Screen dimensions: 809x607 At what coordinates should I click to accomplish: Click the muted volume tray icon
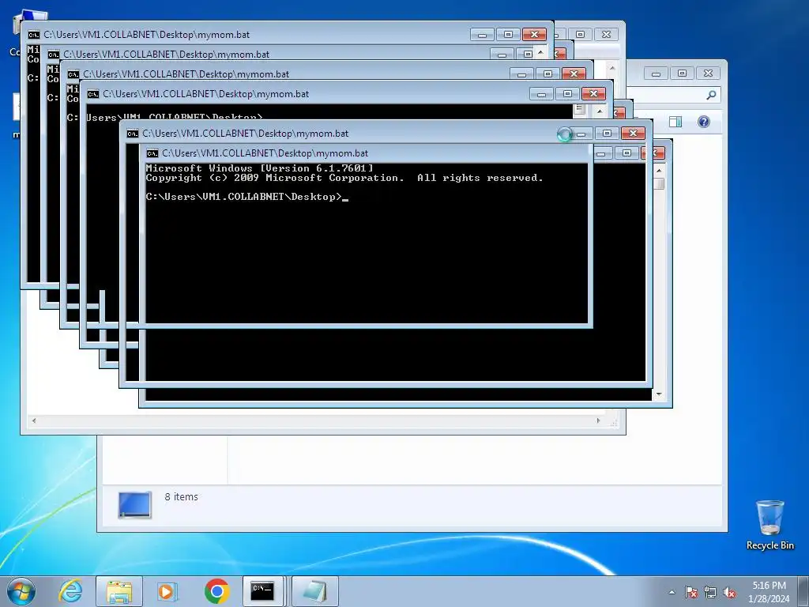pyautogui.click(x=729, y=592)
